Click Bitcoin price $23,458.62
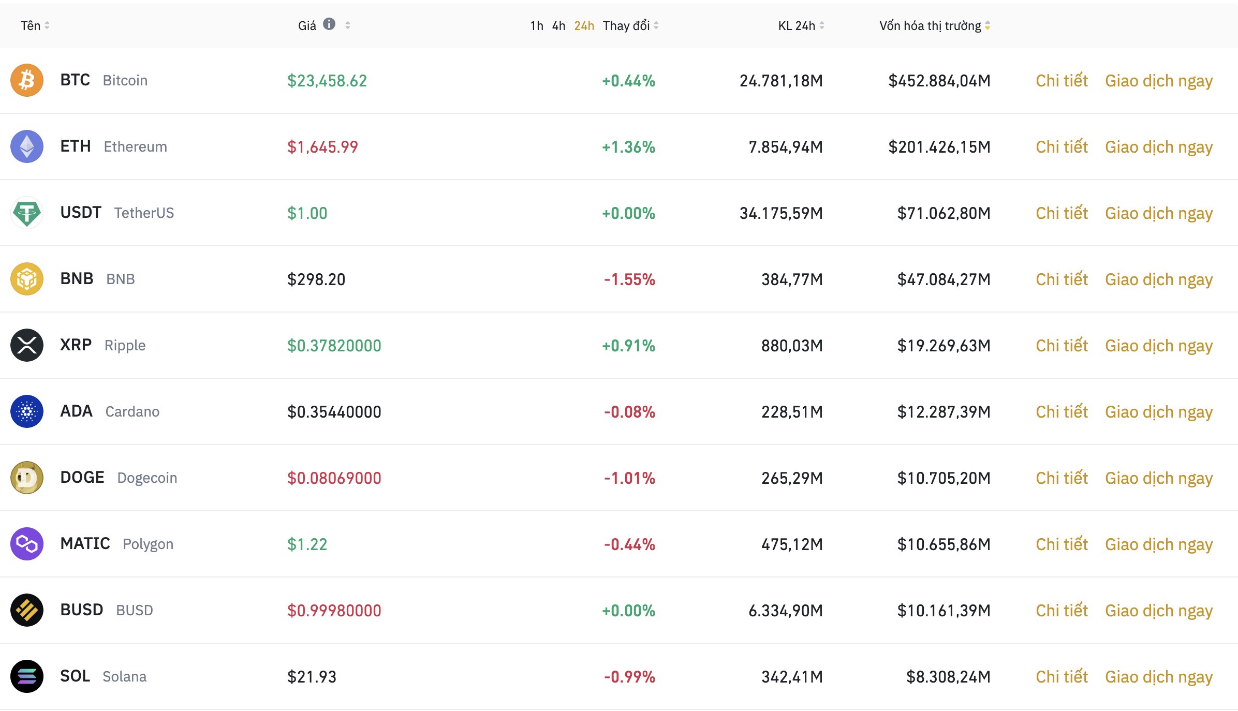The width and height of the screenshot is (1238, 711). pyautogui.click(x=327, y=81)
